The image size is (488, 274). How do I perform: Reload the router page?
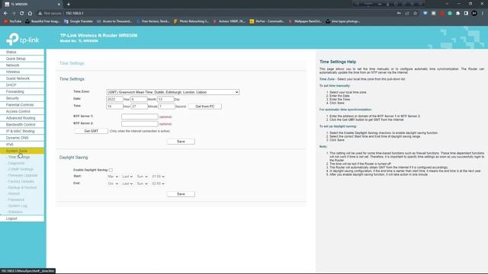click(x=21, y=14)
